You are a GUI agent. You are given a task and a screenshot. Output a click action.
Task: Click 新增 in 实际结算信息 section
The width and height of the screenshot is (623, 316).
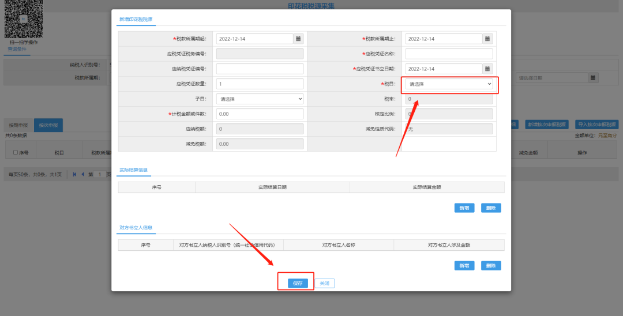click(x=464, y=208)
